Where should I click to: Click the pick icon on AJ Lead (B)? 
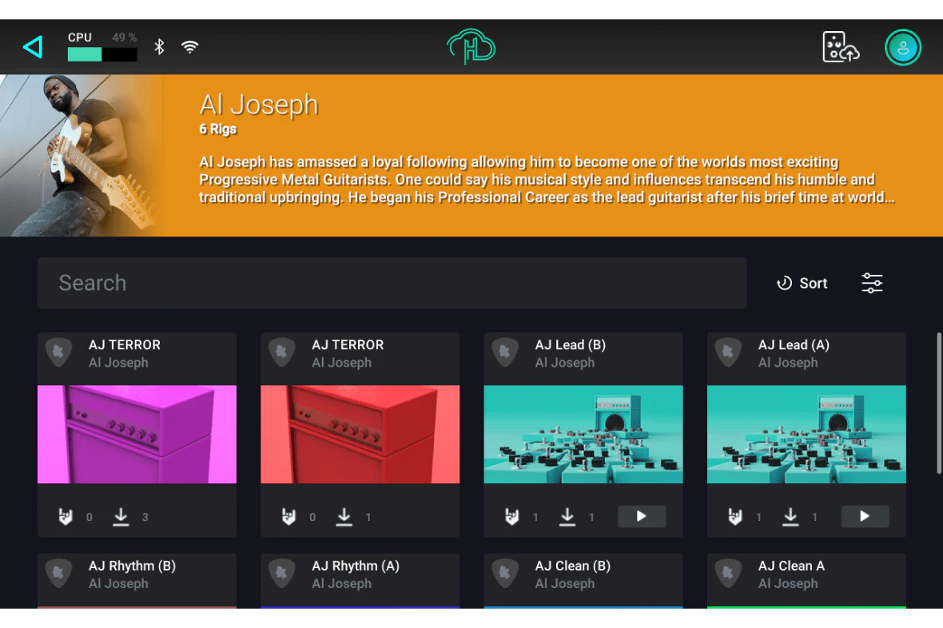[x=505, y=352]
